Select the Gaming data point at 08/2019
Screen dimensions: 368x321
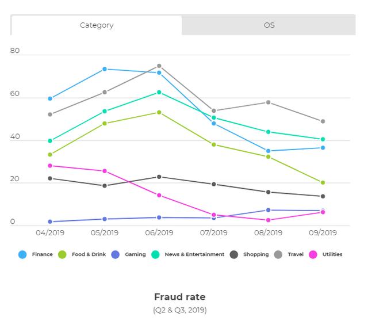[x=269, y=210]
